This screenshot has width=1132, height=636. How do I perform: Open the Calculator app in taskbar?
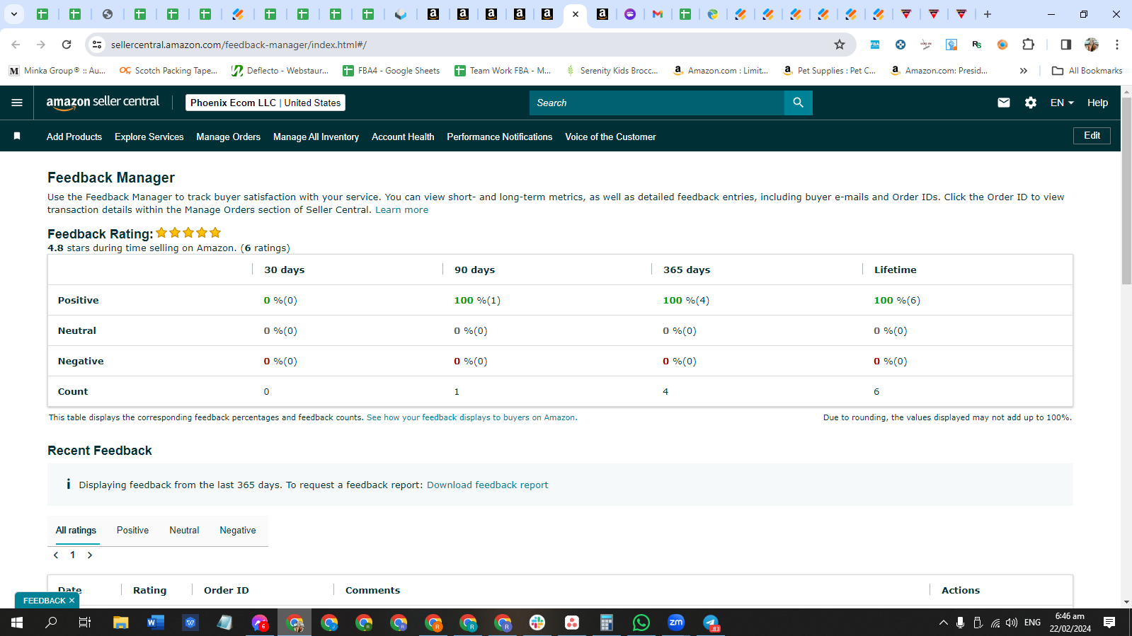click(x=606, y=623)
